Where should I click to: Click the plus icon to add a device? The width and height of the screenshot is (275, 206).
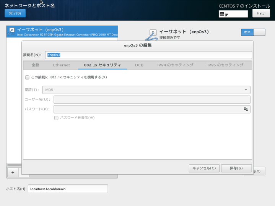13,172
